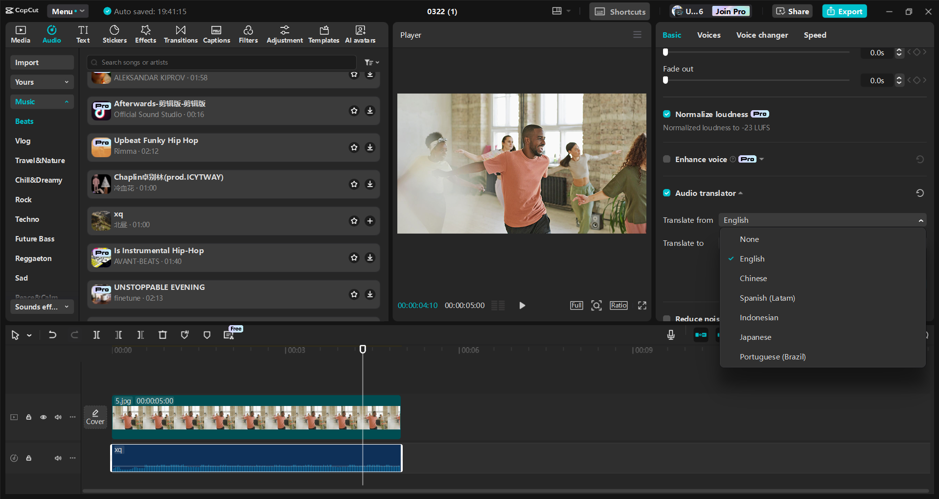Mute the xq audio track

point(58,458)
